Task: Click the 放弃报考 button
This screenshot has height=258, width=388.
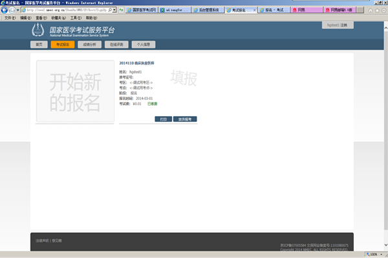Action: [185, 119]
